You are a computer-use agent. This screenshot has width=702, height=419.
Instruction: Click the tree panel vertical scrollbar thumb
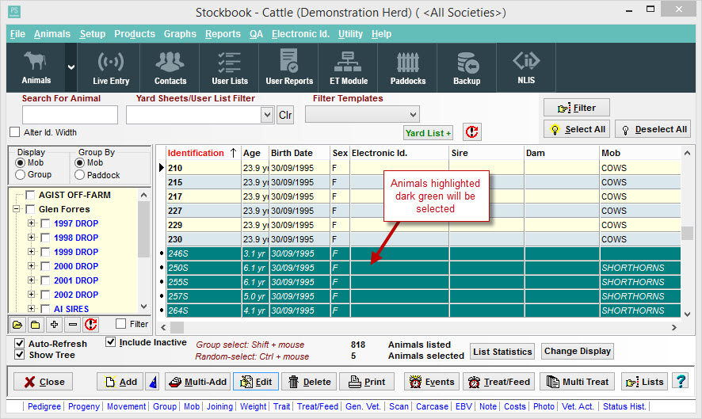point(143,229)
